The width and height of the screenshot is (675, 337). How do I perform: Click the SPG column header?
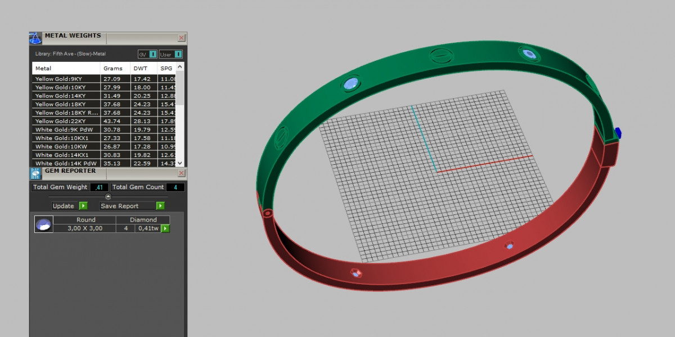[166, 68]
